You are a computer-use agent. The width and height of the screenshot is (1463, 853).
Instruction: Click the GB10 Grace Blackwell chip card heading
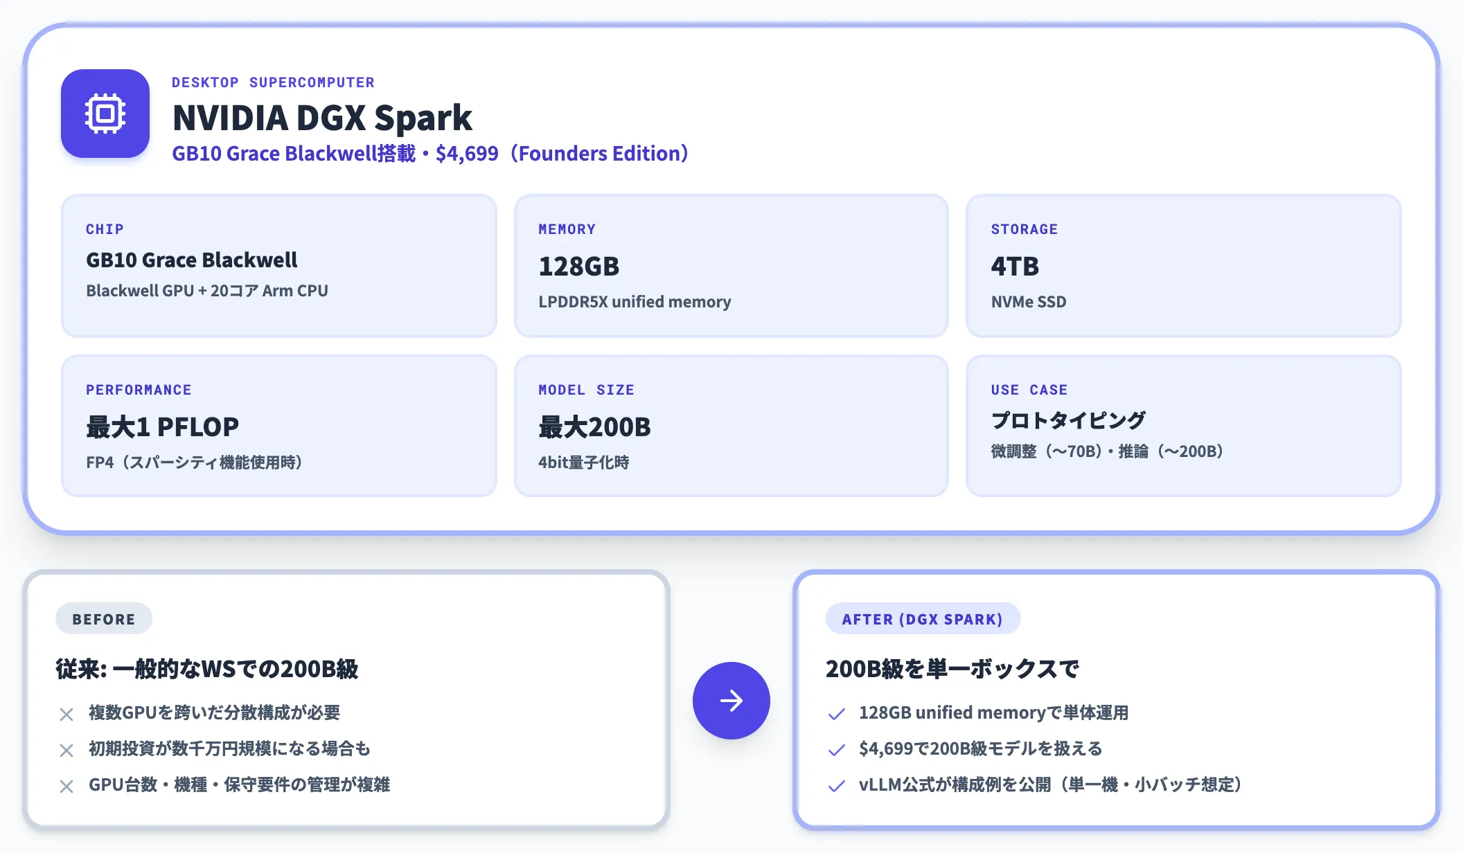click(192, 260)
